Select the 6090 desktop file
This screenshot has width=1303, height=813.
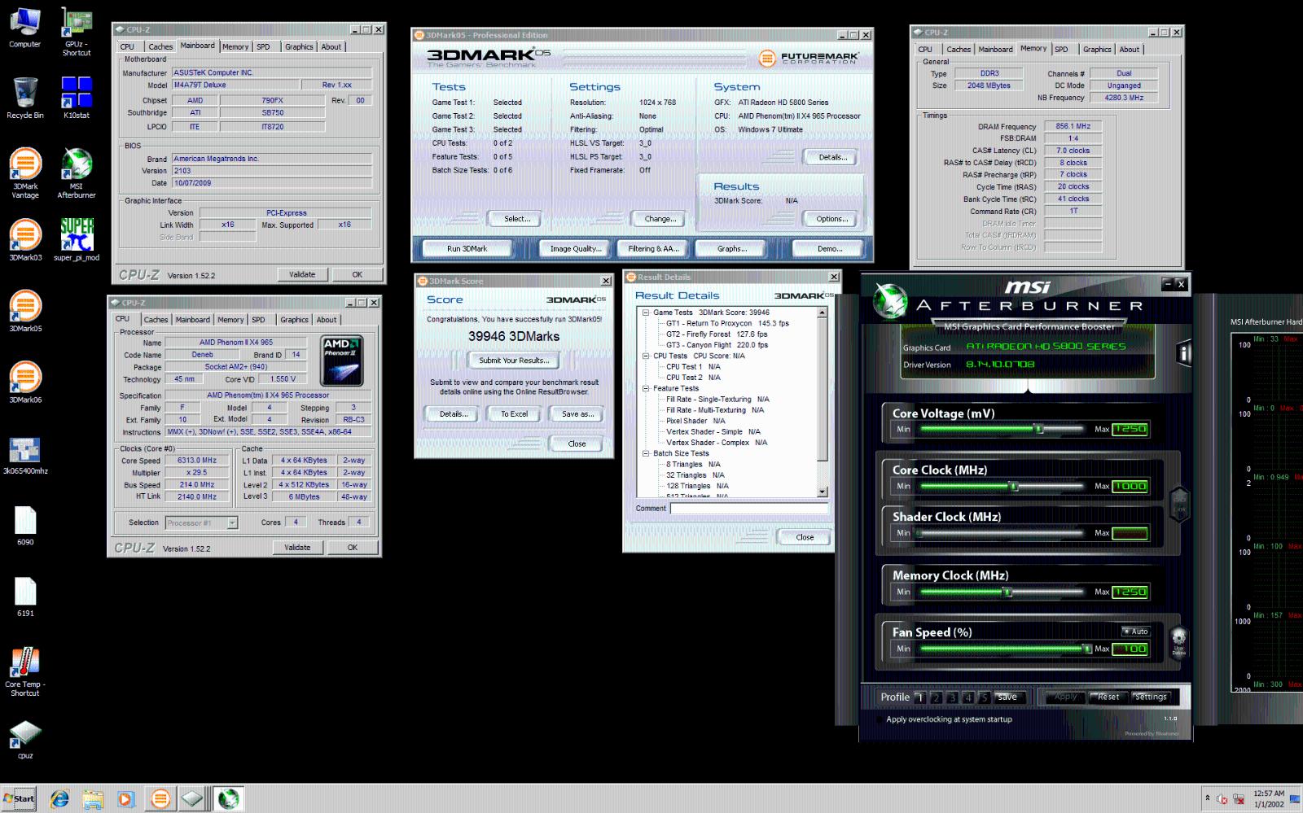click(25, 526)
